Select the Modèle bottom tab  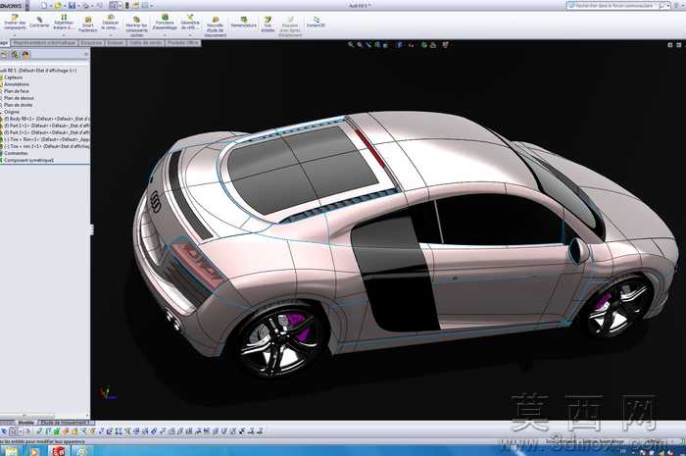point(25,423)
